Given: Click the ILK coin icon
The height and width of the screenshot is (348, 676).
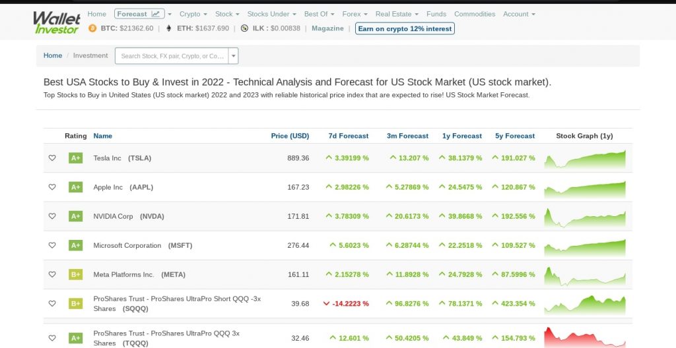Looking at the screenshot, I should pos(244,28).
